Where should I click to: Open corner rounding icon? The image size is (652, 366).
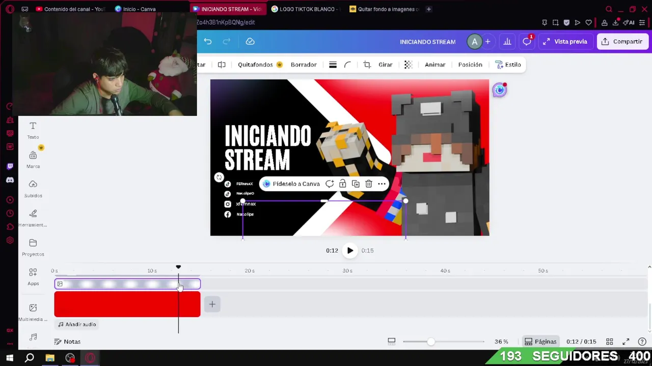point(347,65)
